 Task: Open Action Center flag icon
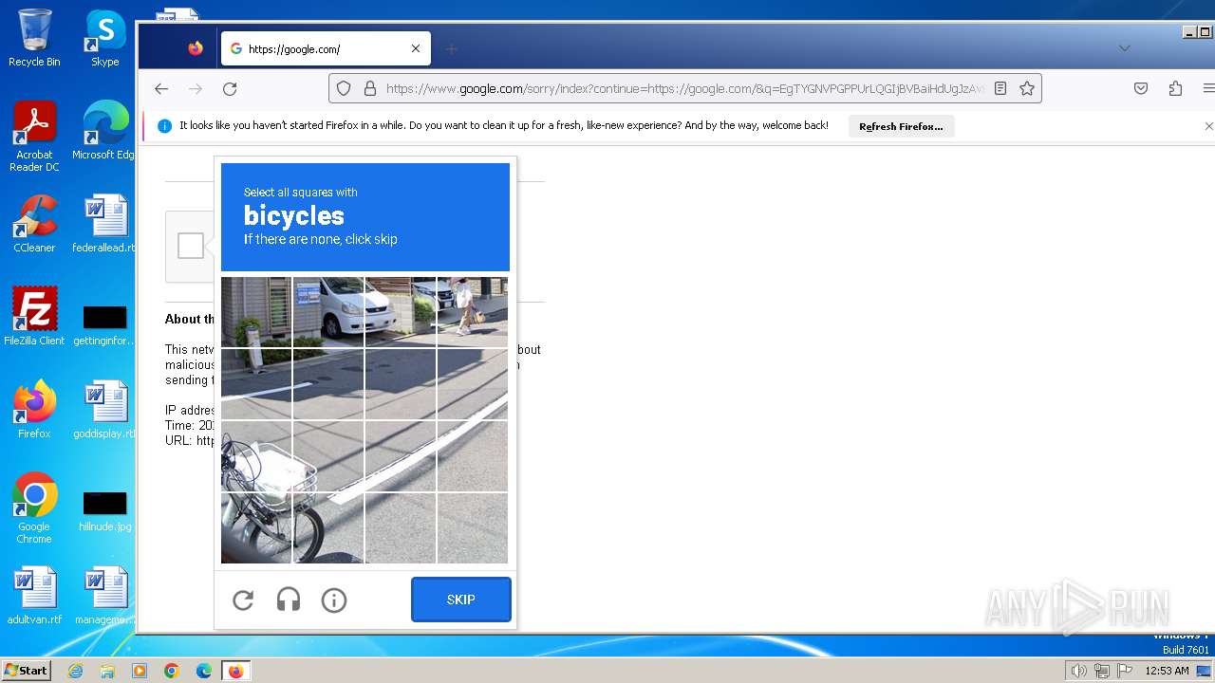pos(1125,671)
